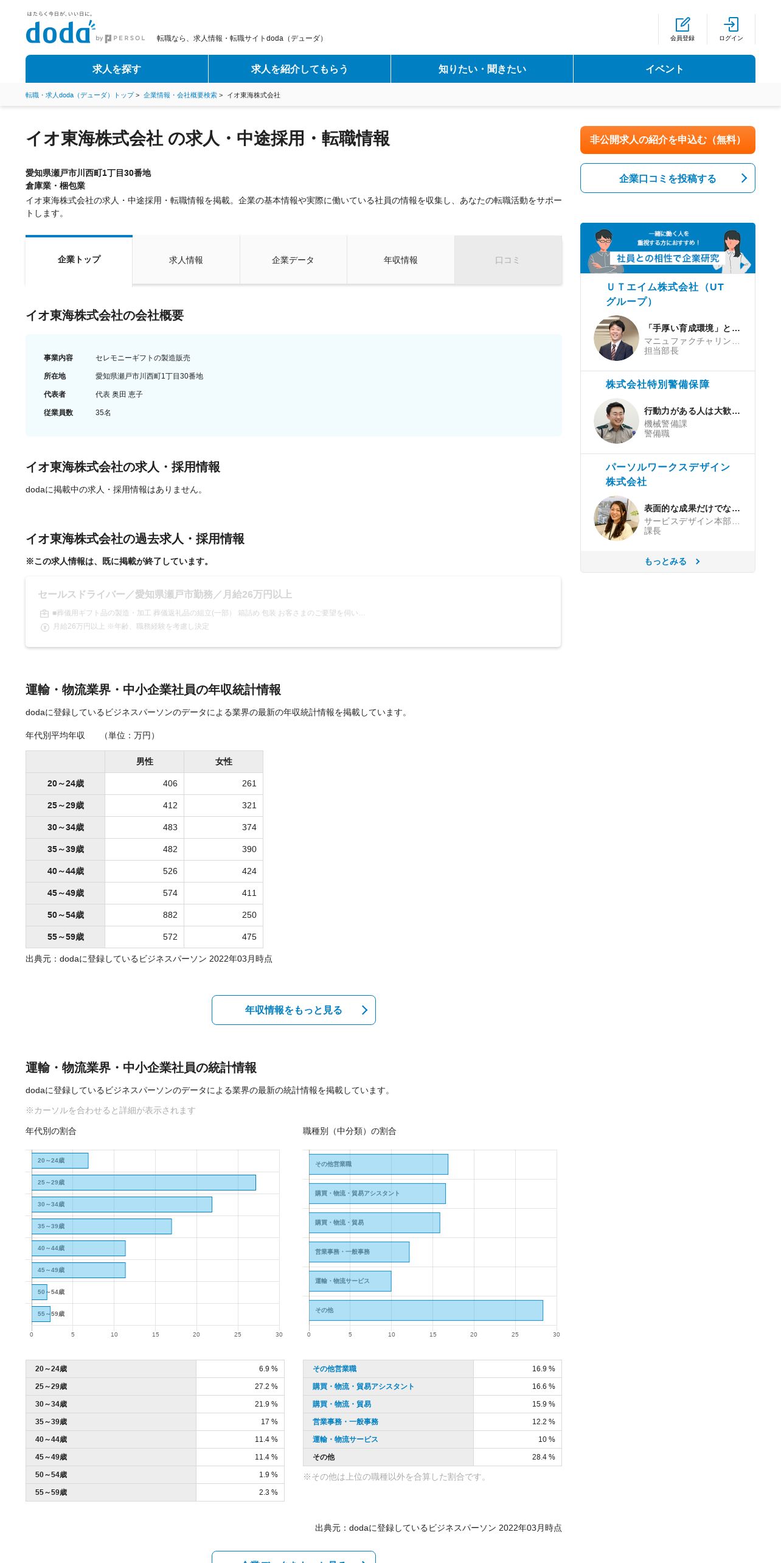Open 求人を紹介してもらう navigation menu
This screenshot has height=1563, width=781.
(299, 69)
